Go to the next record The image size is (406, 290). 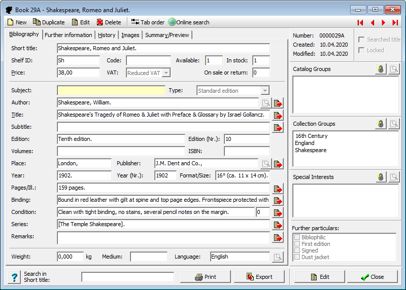383,22
